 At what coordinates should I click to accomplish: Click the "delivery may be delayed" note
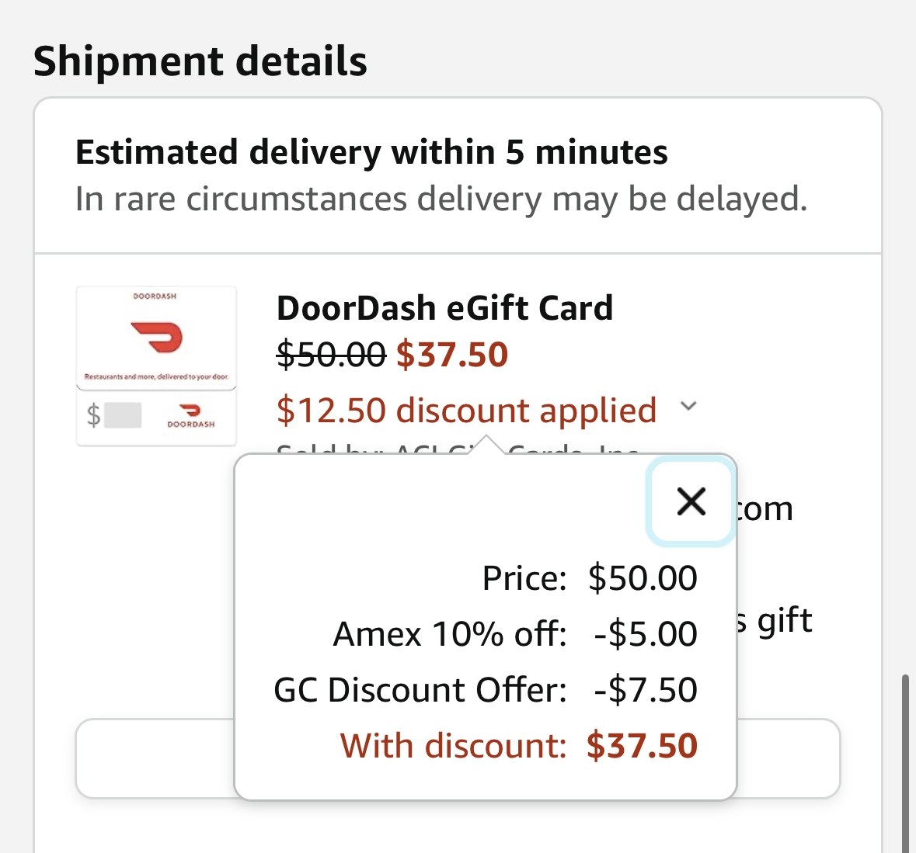(441, 199)
